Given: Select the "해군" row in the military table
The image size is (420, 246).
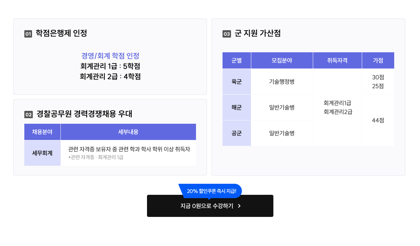Looking at the screenshot, I should pos(237,107).
